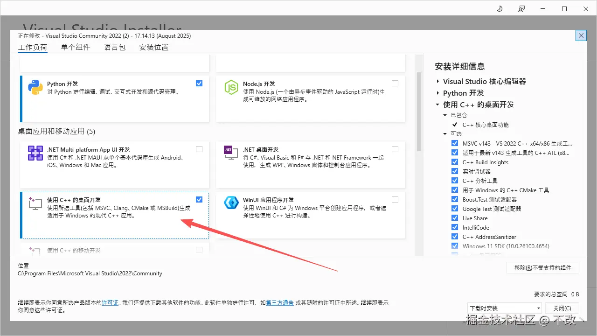Switch to the 语言包 tab
This screenshot has height=336, width=597.
pos(115,47)
